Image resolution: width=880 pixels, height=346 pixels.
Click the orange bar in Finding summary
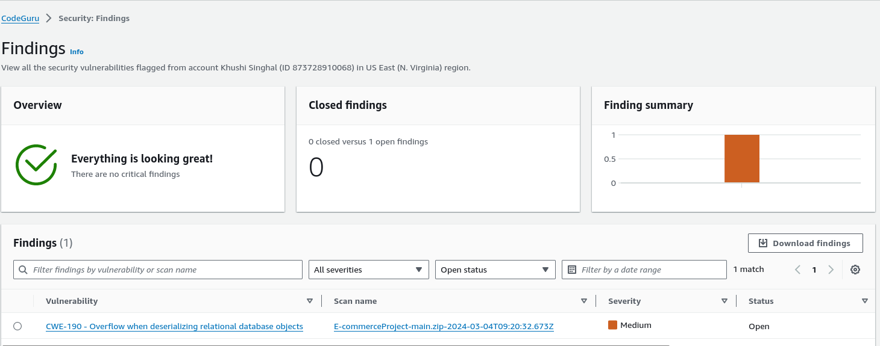[741, 158]
